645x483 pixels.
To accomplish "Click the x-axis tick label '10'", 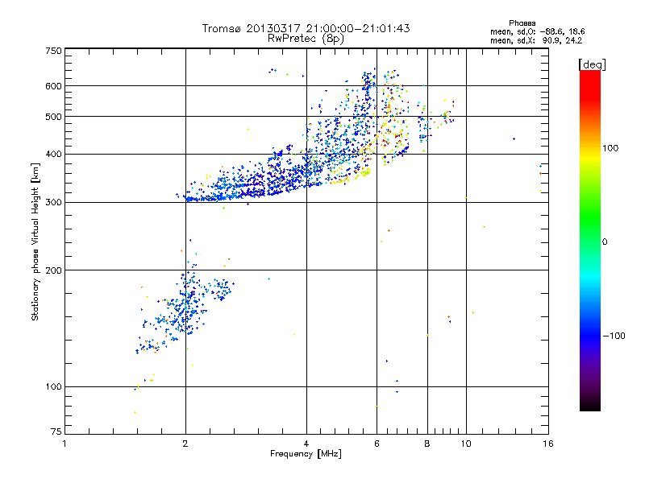I will [x=466, y=444].
